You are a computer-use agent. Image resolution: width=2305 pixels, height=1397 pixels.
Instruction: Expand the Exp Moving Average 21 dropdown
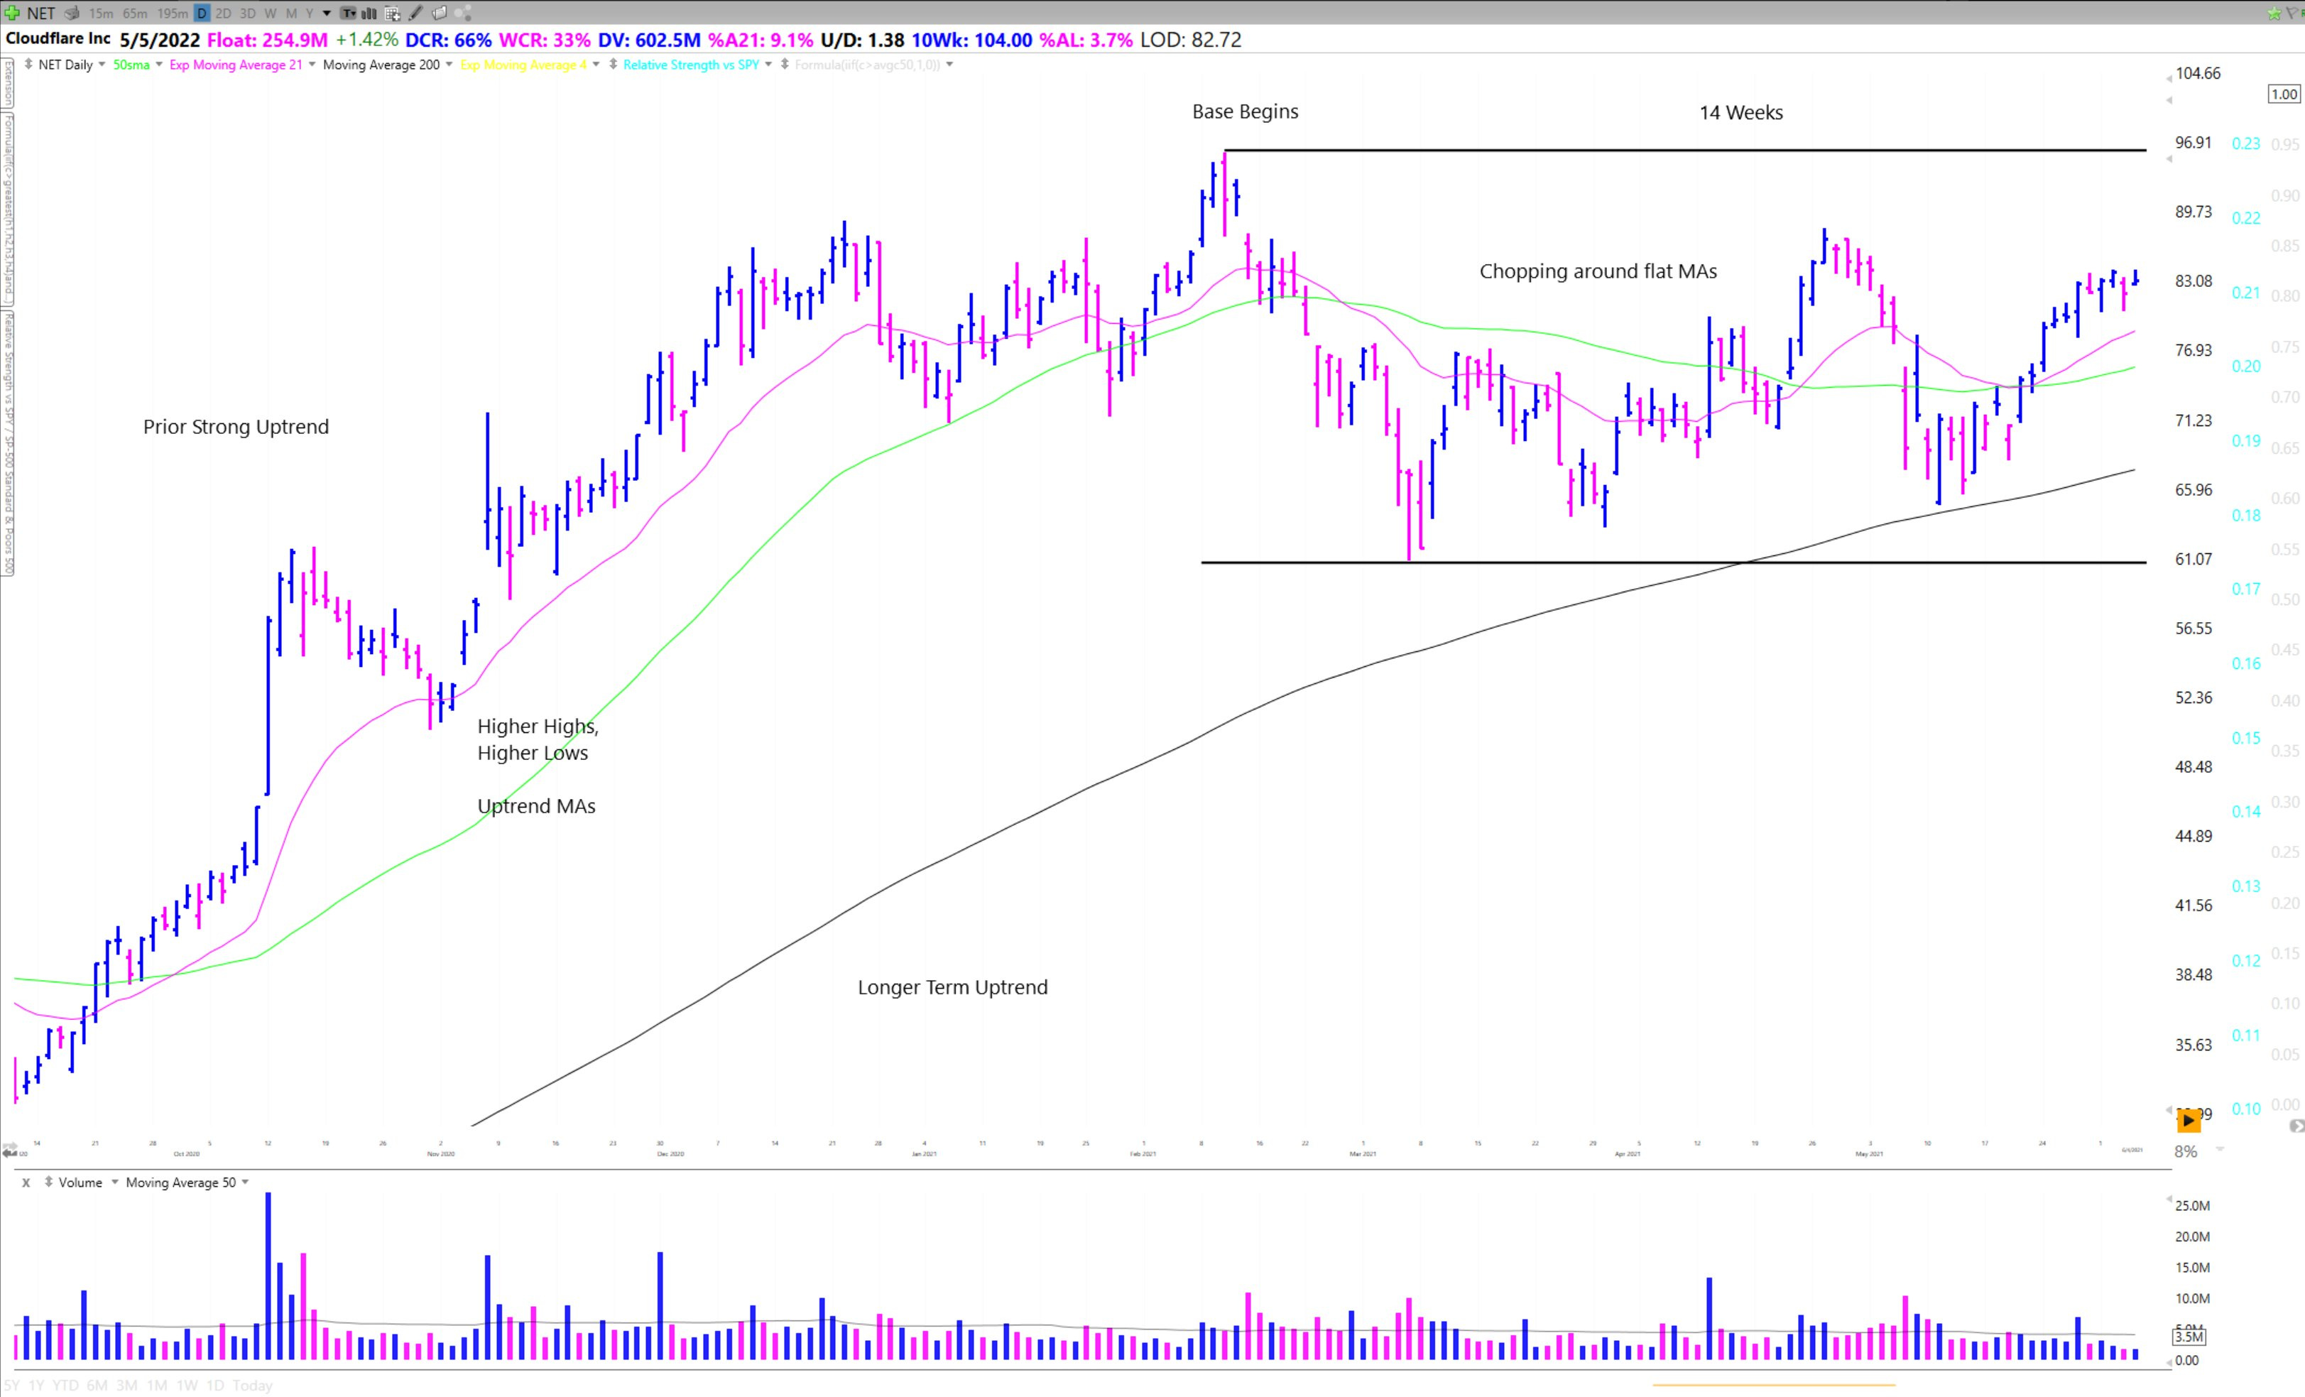pyautogui.click(x=312, y=65)
